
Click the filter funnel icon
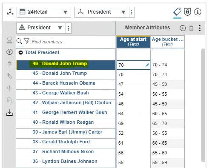[26, 41]
